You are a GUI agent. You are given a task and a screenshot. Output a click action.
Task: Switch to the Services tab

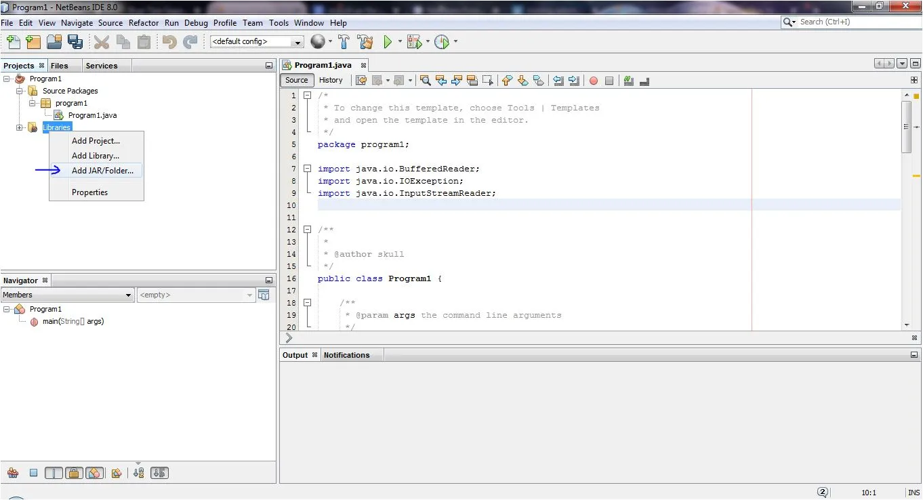click(102, 66)
